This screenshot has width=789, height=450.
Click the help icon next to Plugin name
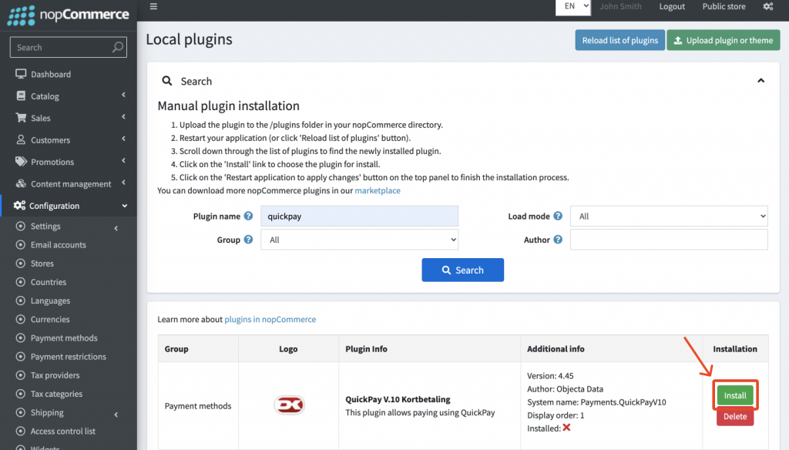pos(247,216)
